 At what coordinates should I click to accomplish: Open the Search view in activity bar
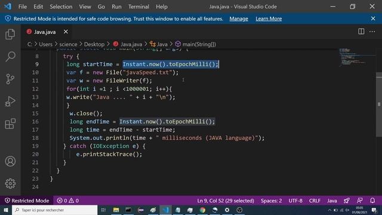tap(10, 56)
